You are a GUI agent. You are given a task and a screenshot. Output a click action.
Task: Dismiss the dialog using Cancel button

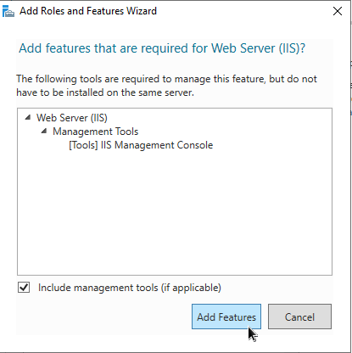coord(299,317)
